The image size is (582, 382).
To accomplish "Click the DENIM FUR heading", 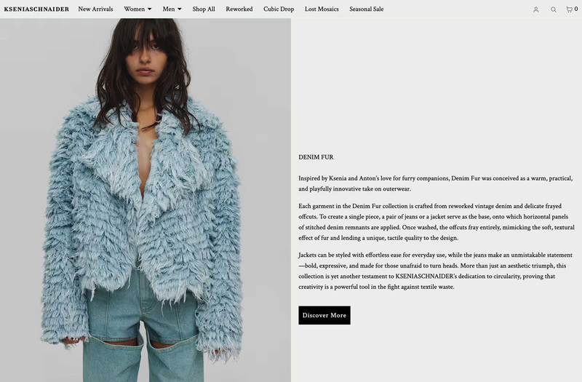I will click(316, 157).
